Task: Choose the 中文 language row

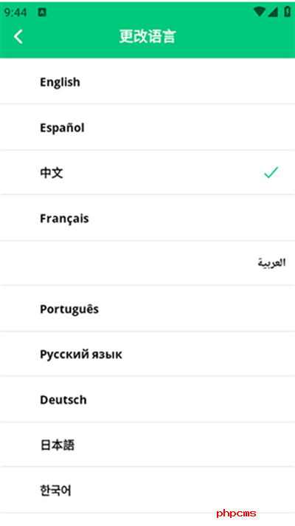Action: [x=147, y=172]
